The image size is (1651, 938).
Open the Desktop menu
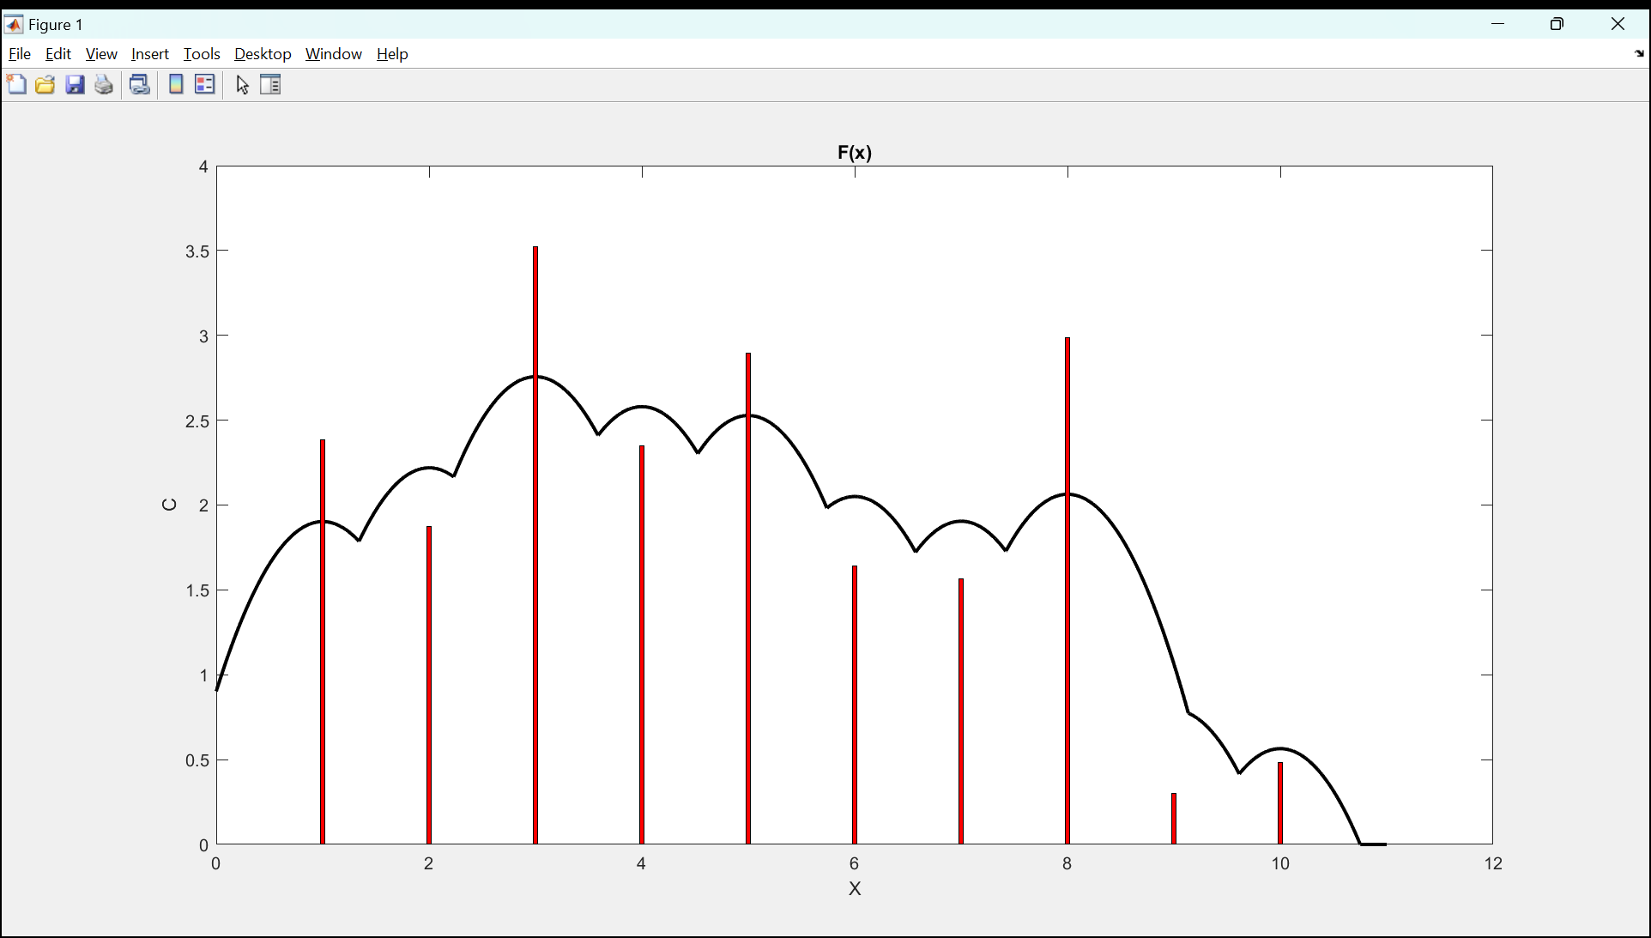pos(263,54)
